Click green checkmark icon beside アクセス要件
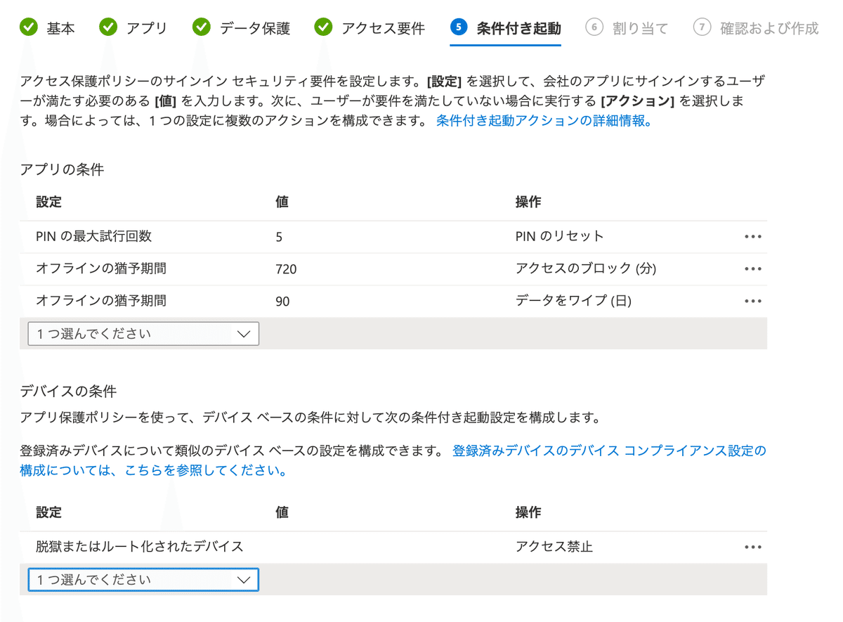 [323, 28]
